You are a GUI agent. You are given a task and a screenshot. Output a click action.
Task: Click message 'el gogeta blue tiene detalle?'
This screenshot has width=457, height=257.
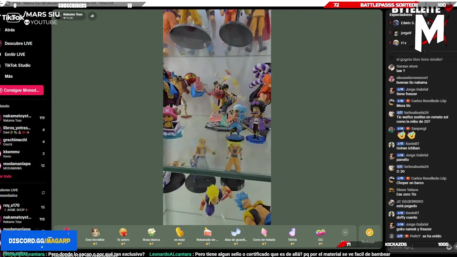pyautogui.click(x=420, y=59)
